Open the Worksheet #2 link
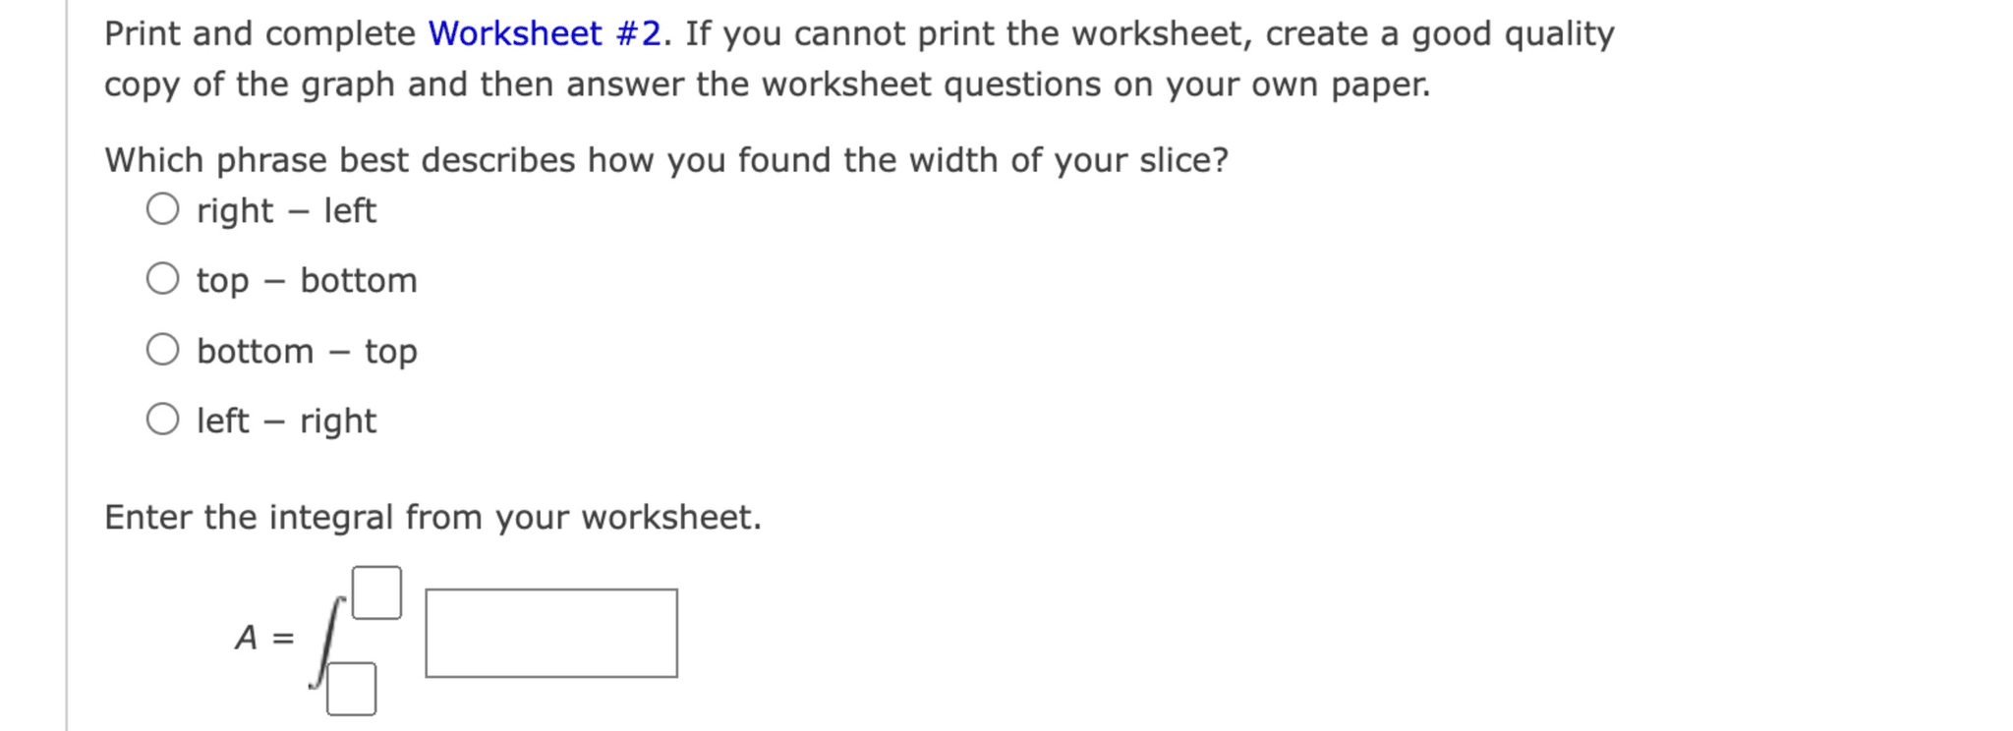This screenshot has width=2013, height=731. 545,34
